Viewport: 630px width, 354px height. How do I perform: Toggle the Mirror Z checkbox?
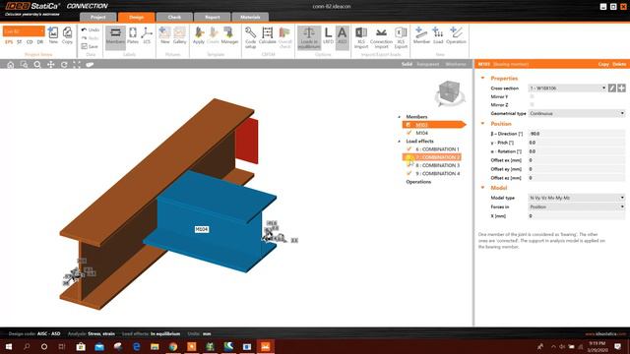532,105
